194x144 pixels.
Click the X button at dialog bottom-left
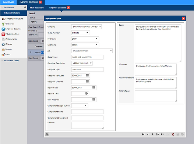pyautogui.click(x=47, y=134)
